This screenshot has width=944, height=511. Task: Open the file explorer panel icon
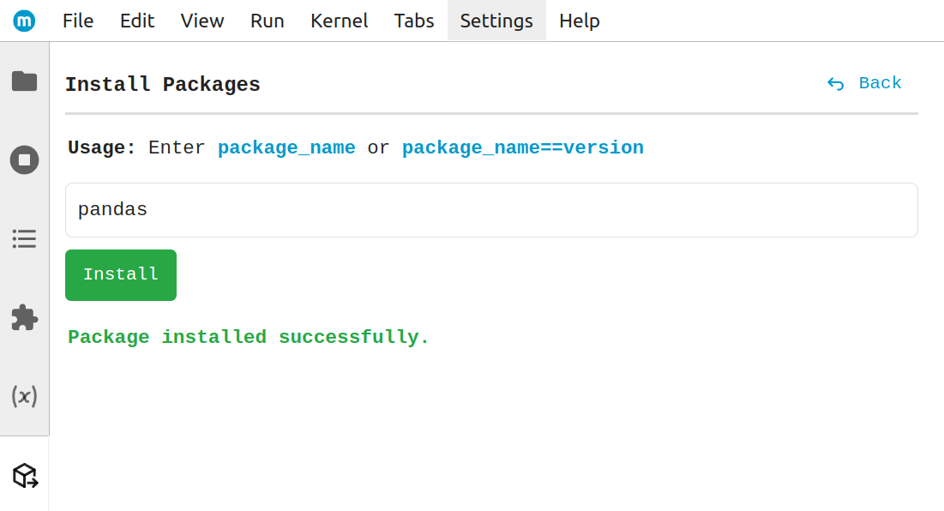(24, 81)
